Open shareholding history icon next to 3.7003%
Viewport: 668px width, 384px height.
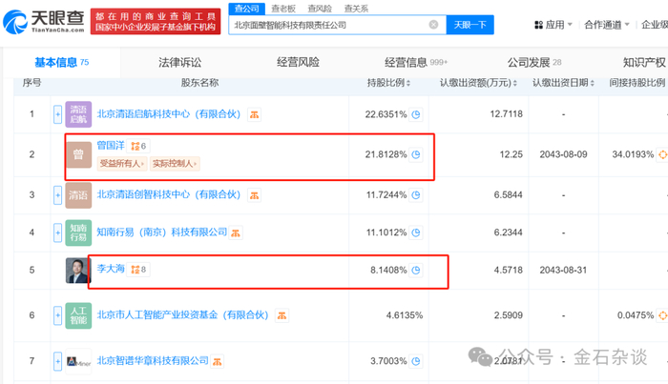coord(416,361)
